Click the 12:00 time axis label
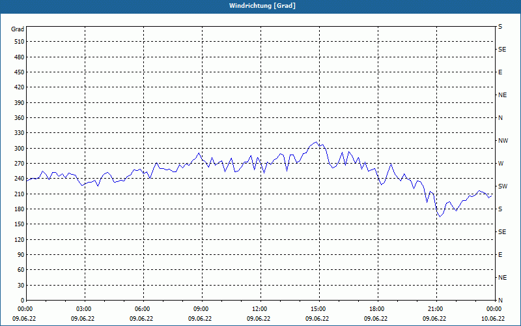 click(x=261, y=309)
